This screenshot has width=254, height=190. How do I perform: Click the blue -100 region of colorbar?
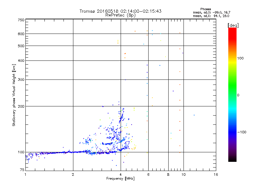[x=232, y=132]
